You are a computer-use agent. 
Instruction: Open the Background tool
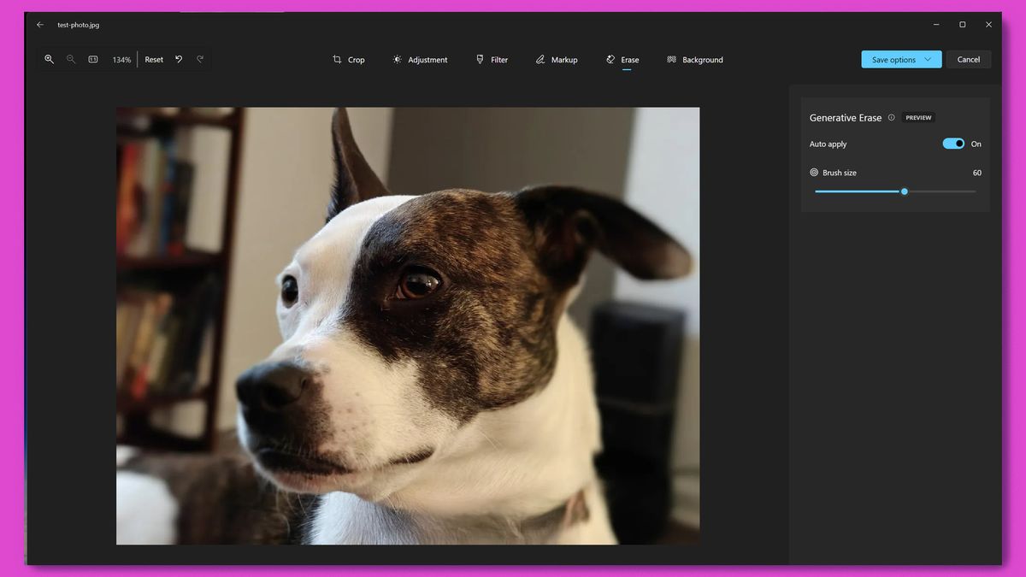point(695,59)
